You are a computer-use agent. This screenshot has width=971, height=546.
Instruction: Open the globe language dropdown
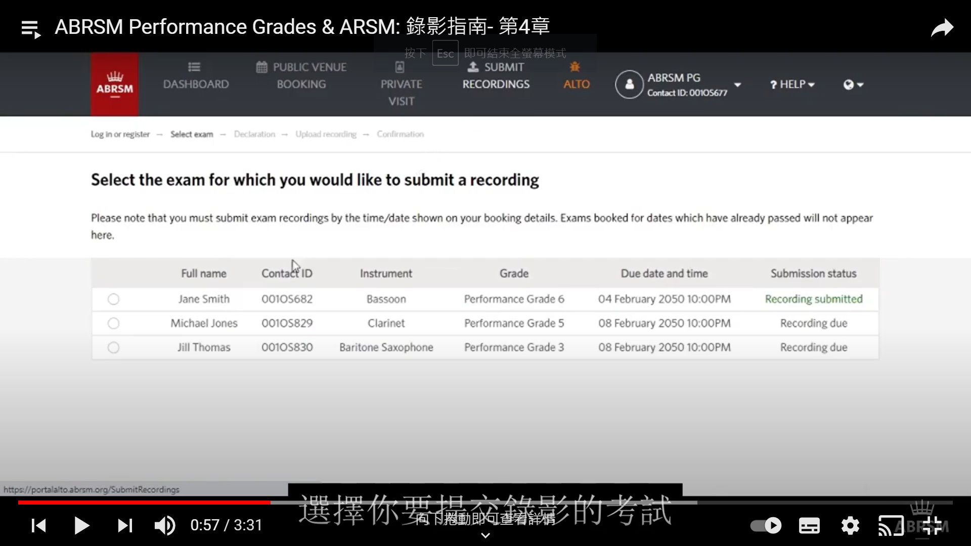pyautogui.click(x=853, y=85)
